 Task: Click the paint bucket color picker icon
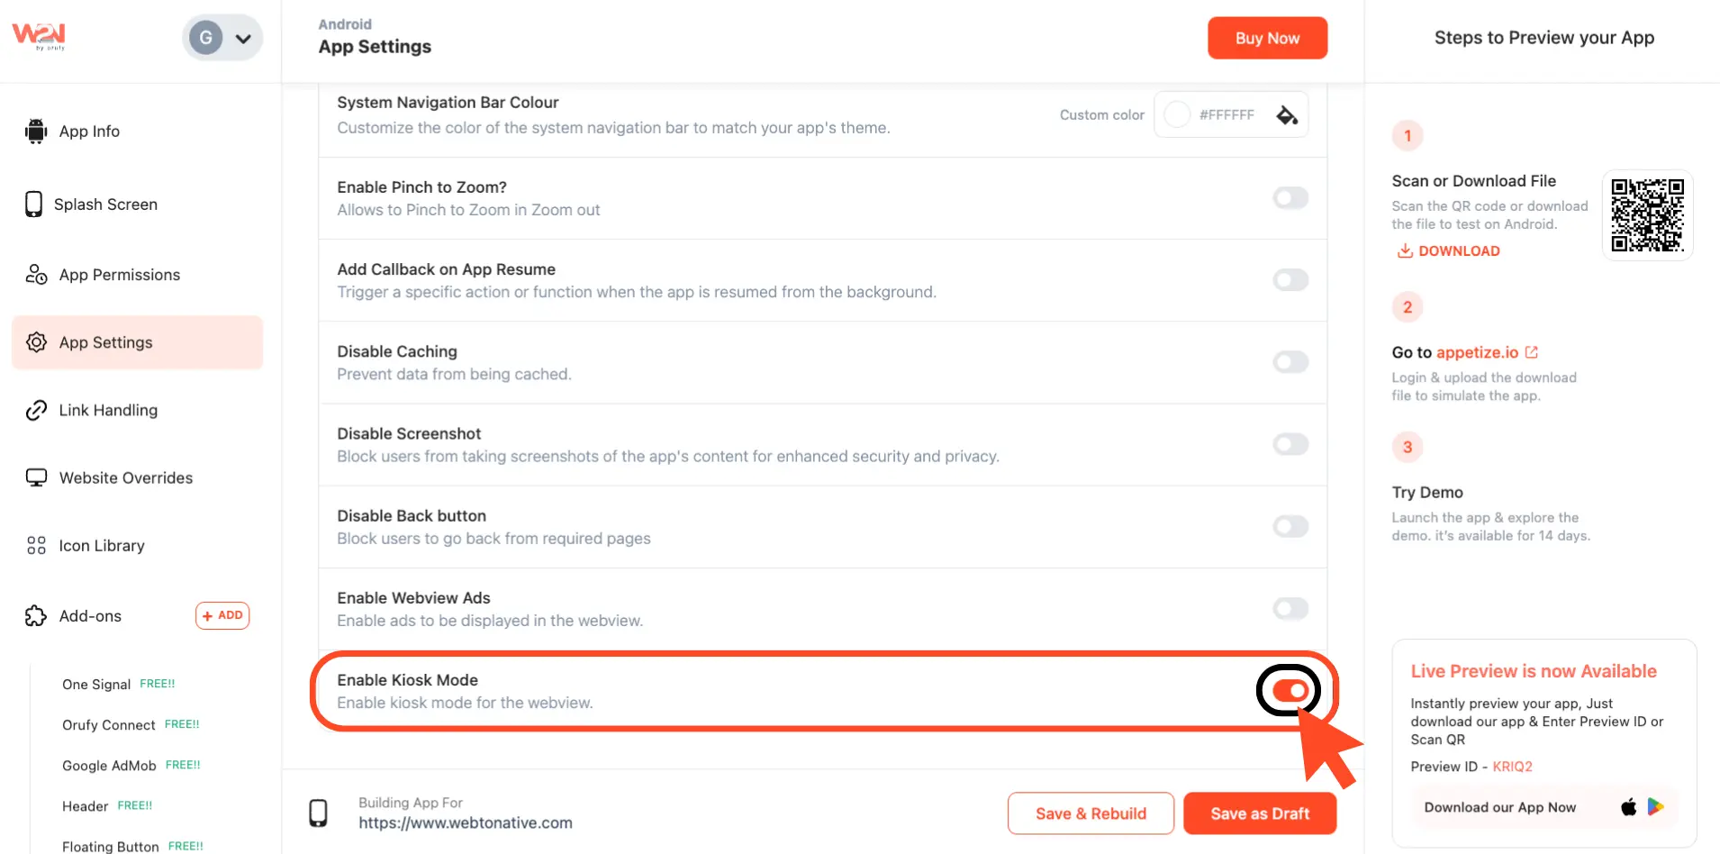click(x=1287, y=115)
